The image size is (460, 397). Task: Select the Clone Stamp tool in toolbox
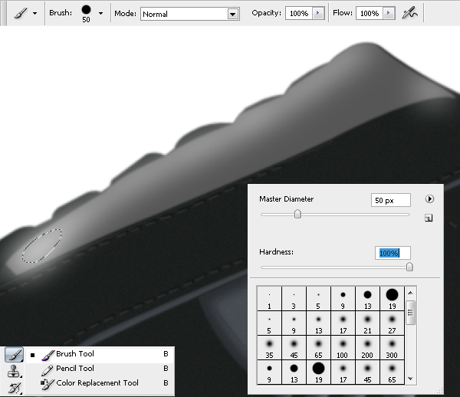(x=14, y=371)
